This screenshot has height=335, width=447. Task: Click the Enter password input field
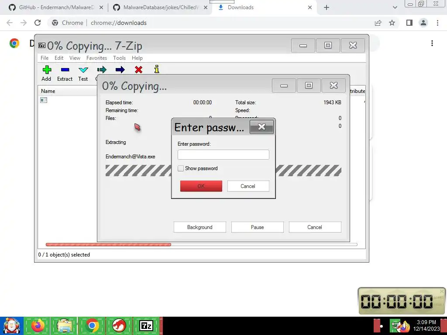[x=223, y=155]
